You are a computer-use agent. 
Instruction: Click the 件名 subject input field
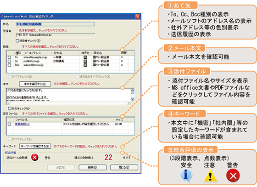point(55,24)
